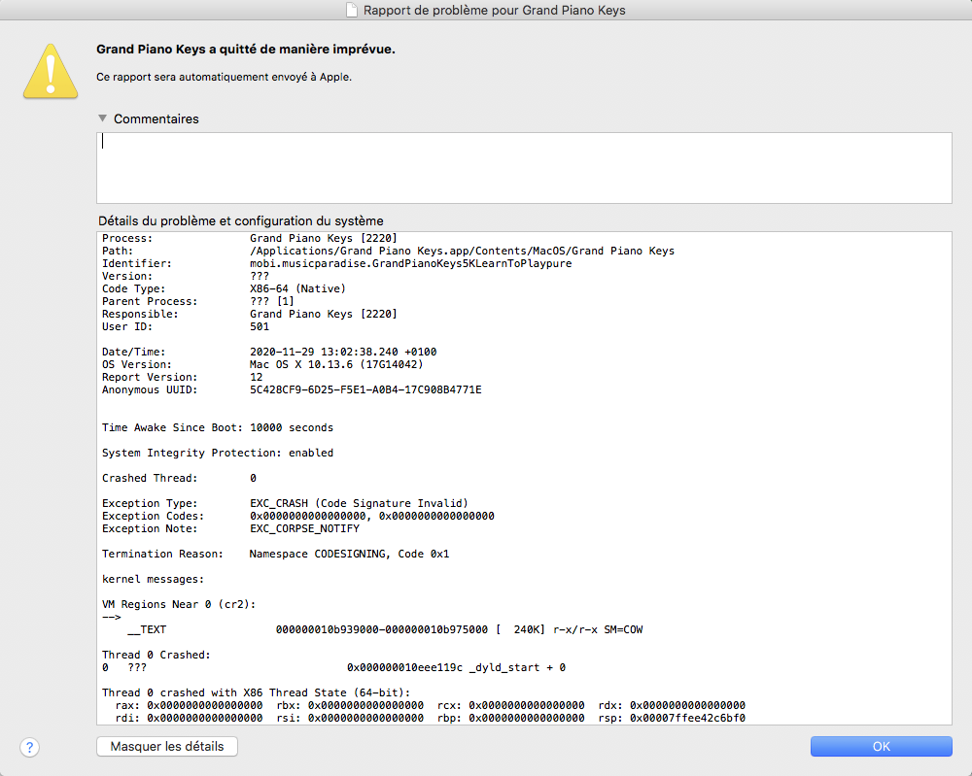Click inside the comments text field
The width and height of the screenshot is (972, 776).
tap(523, 167)
